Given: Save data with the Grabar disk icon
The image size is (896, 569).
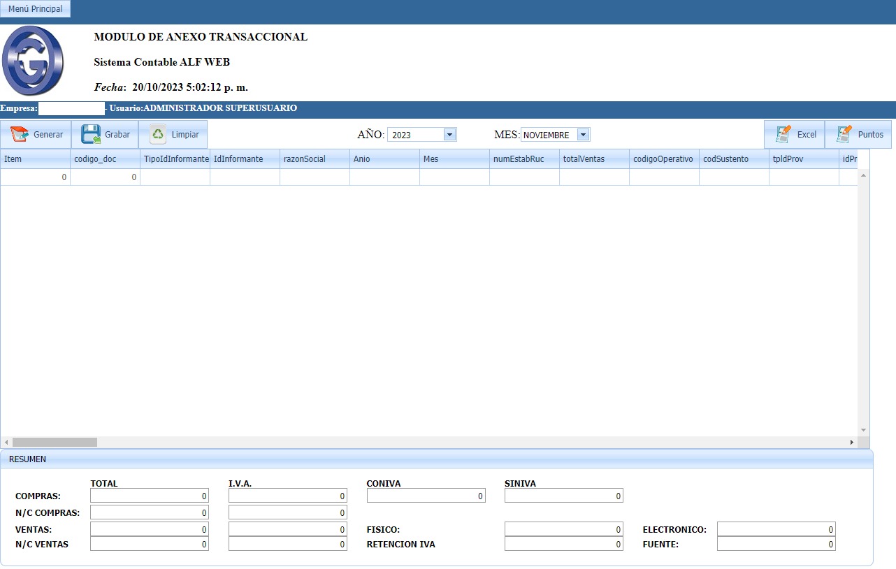Looking at the screenshot, I should pyautogui.click(x=91, y=135).
